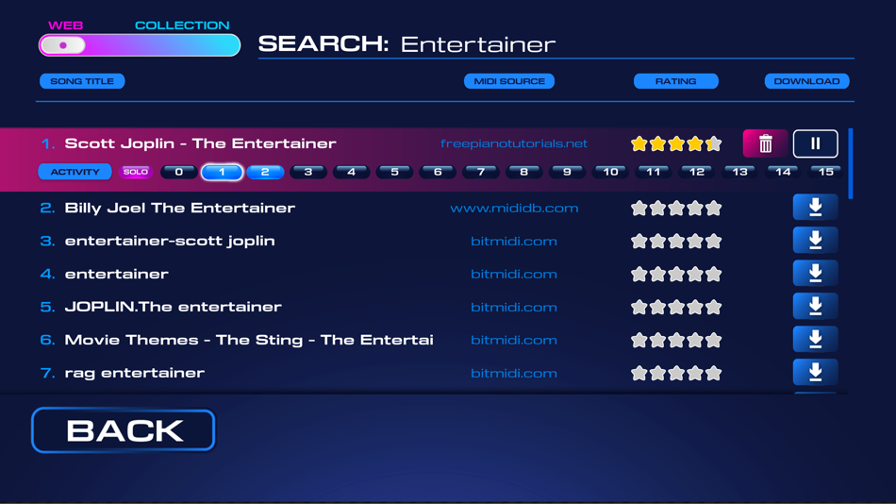Click the search field containing Entertainer
This screenshot has height=504, width=896.
pos(556,44)
